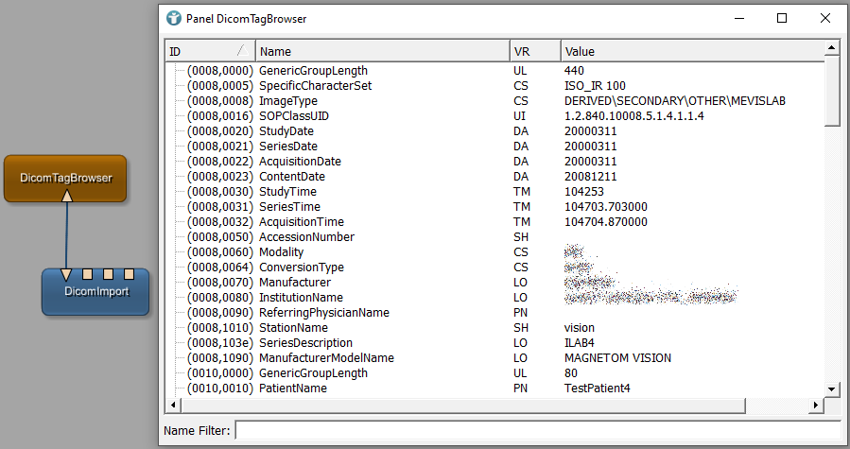Click the vertical scrollbar down arrow
This screenshot has height=449, width=850.
[832, 389]
